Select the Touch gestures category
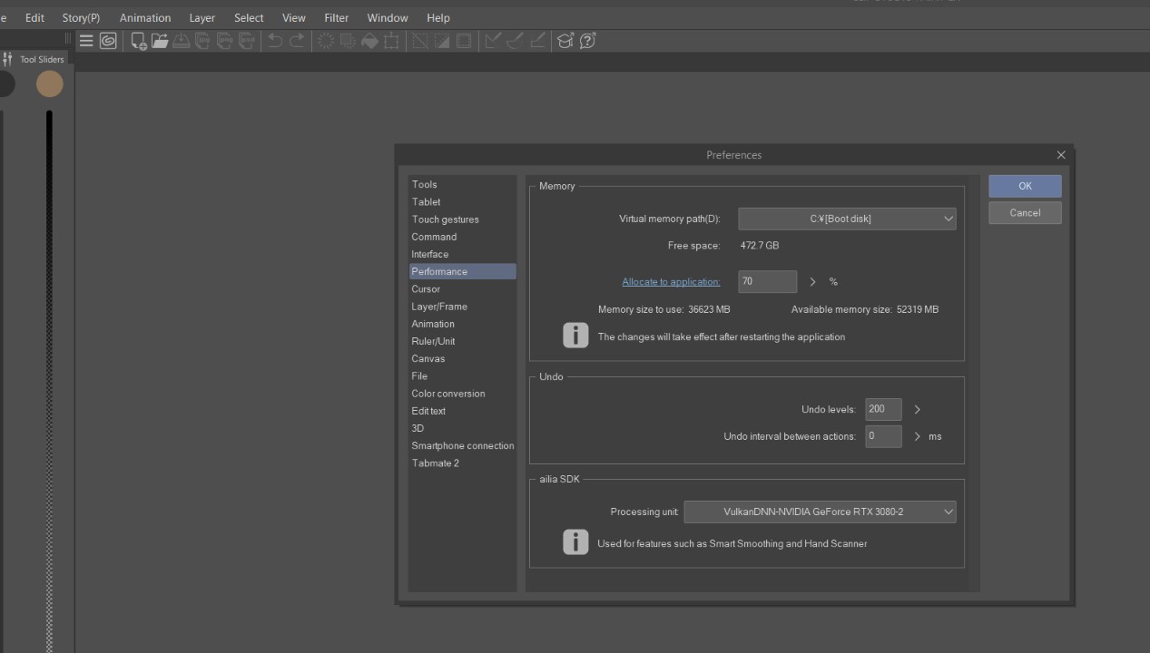Viewport: 1150px width, 653px height. [x=462, y=219]
